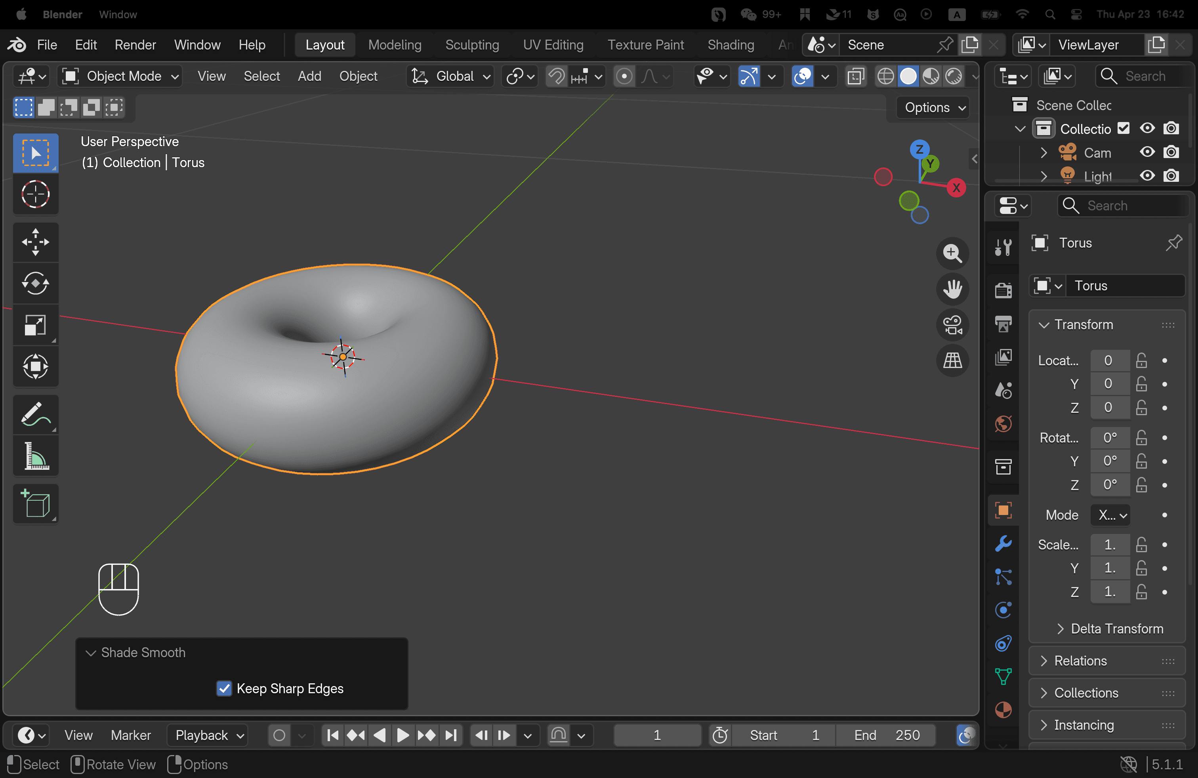Uncheck the Keep Sharp Edges checkbox
This screenshot has height=778, width=1198.
point(224,688)
